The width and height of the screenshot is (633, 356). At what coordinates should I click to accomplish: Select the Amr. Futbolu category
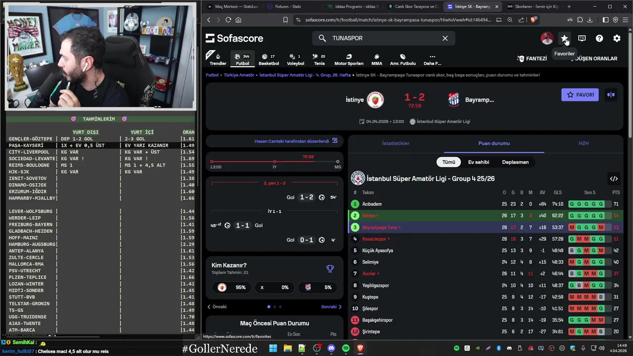(403, 59)
